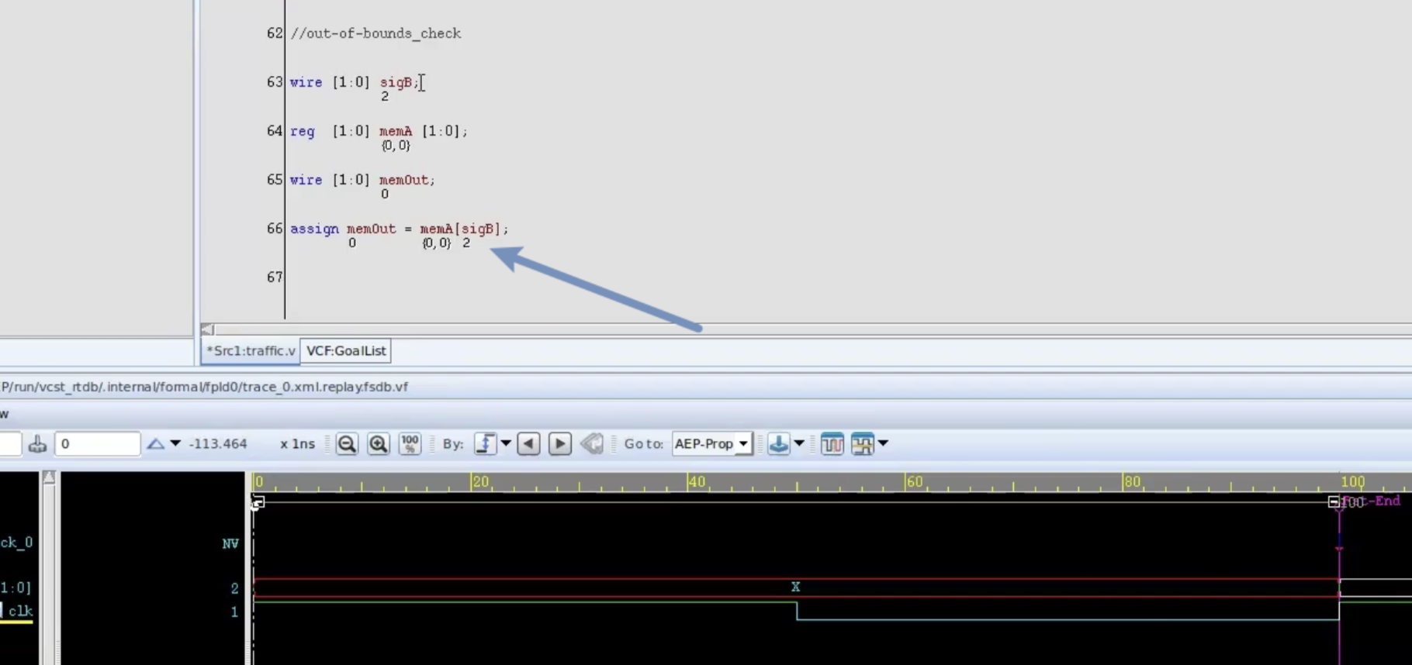1412x665 pixels.
Task: Open the dropdown next to the waveform settings icon
Action: click(883, 443)
